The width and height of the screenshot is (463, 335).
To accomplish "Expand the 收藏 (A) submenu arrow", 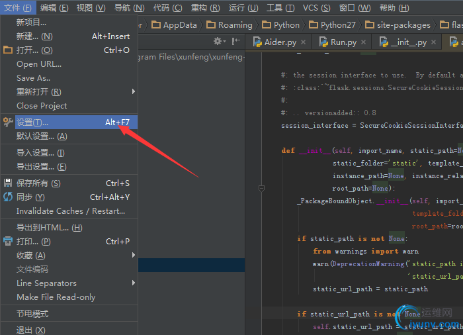I will (134, 255).
